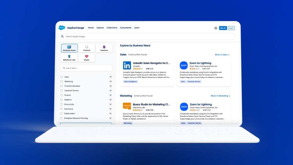The image size is (293, 165).
Task: Expand the IT & Administration category
Action: (110, 86)
